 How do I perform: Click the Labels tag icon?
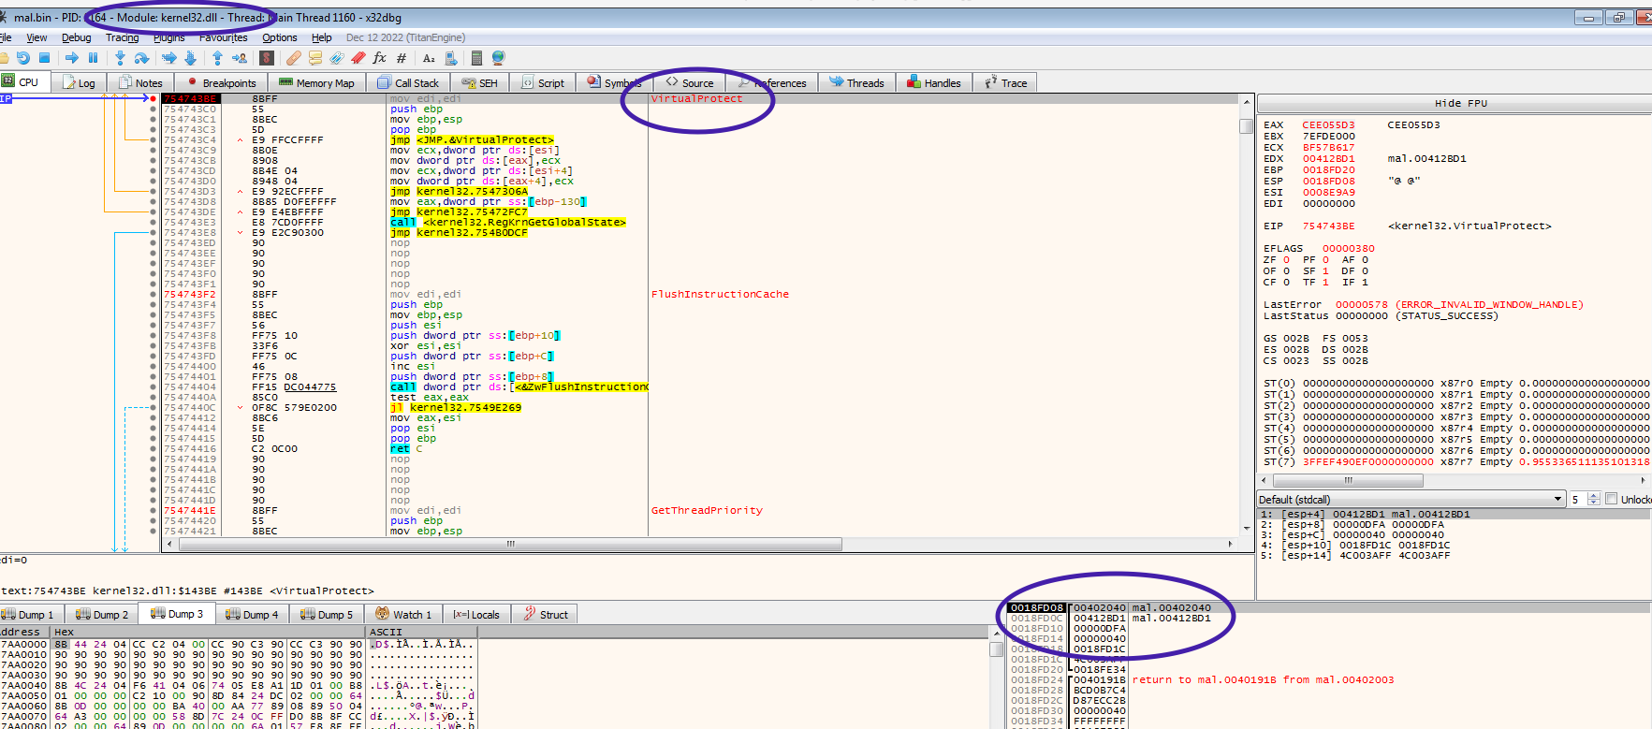point(337,58)
